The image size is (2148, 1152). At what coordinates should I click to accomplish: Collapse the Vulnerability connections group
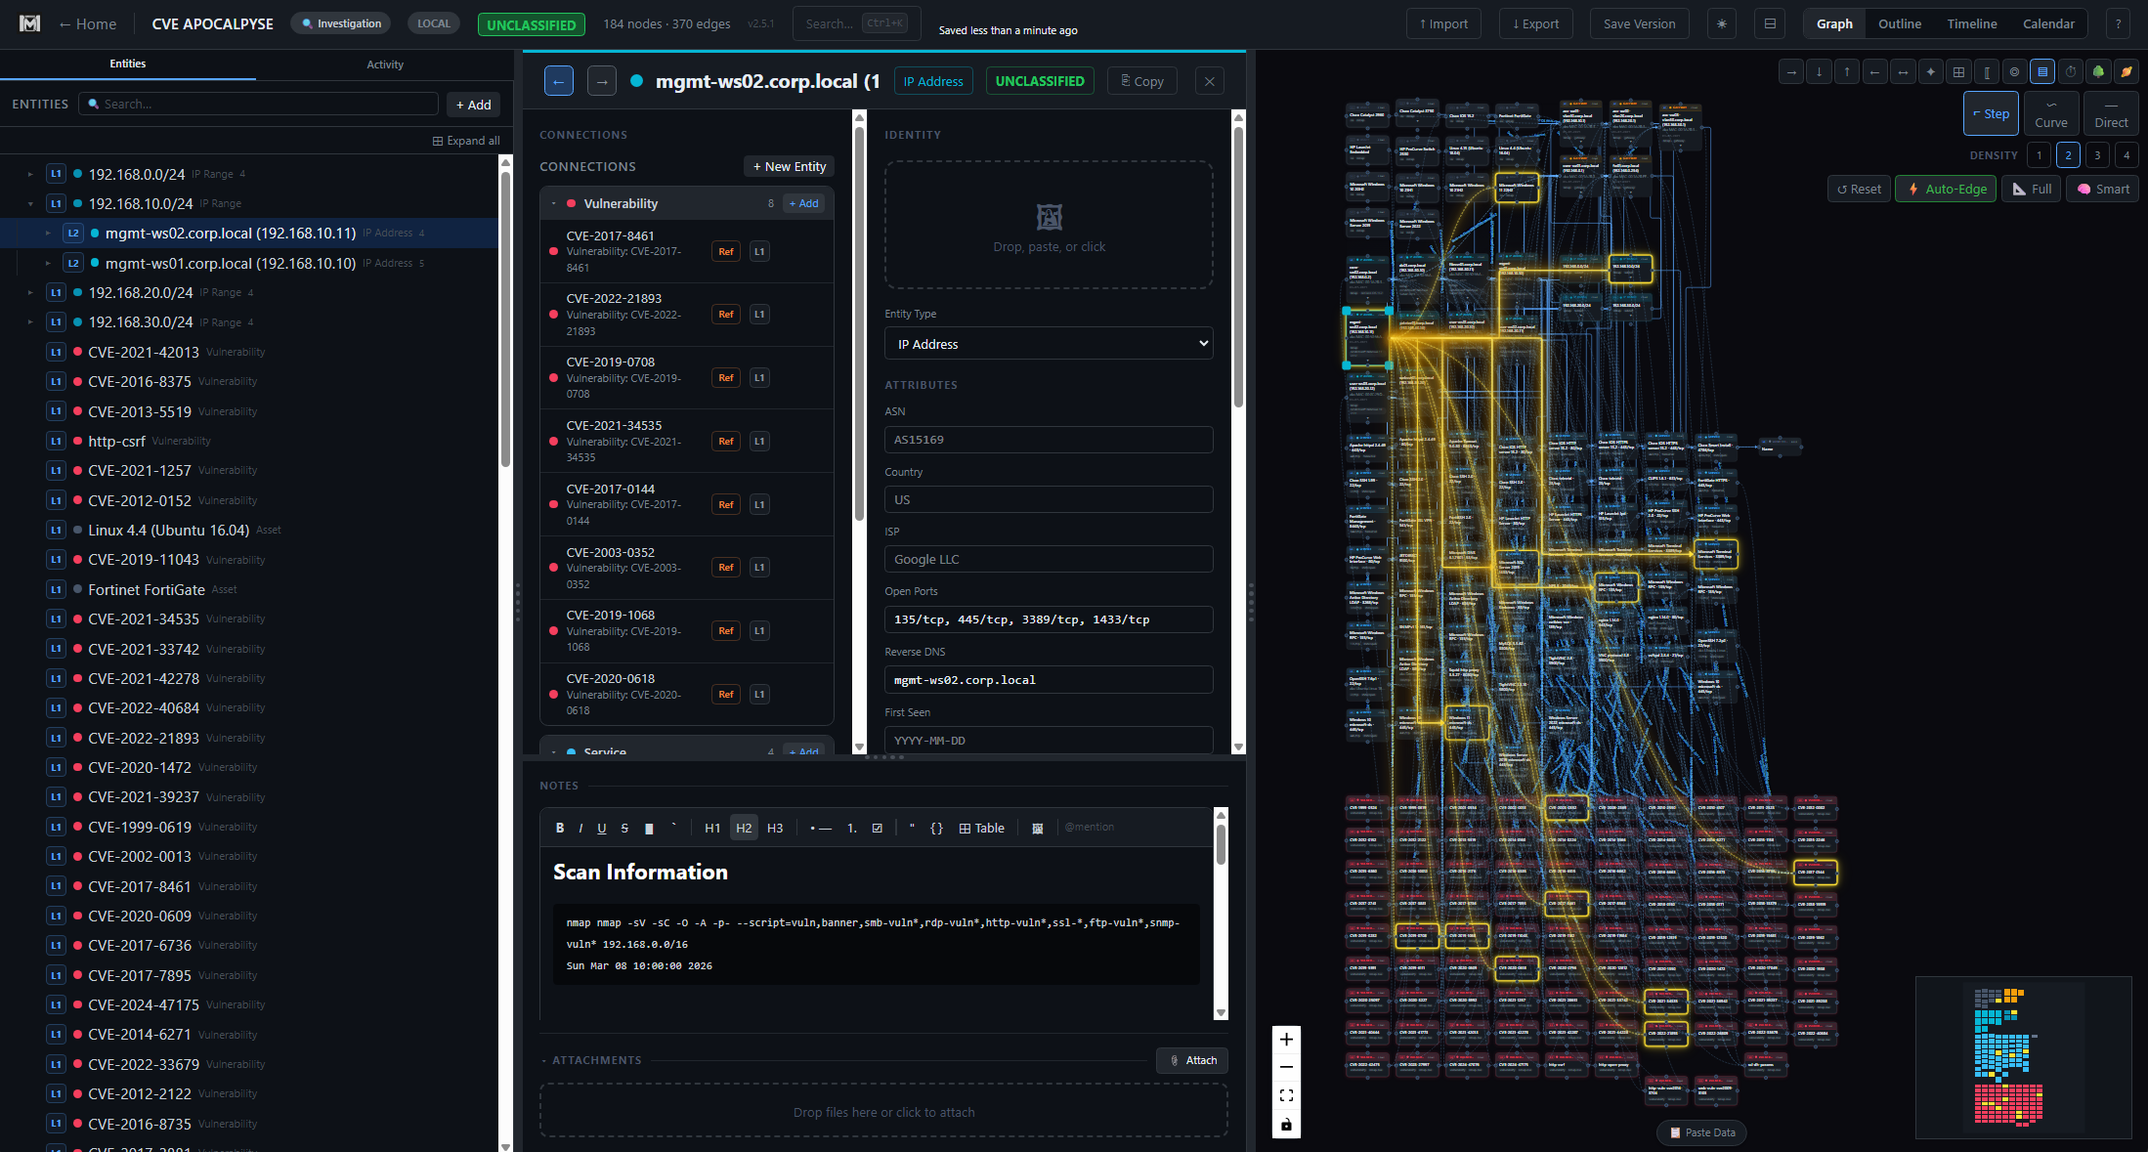(x=553, y=203)
